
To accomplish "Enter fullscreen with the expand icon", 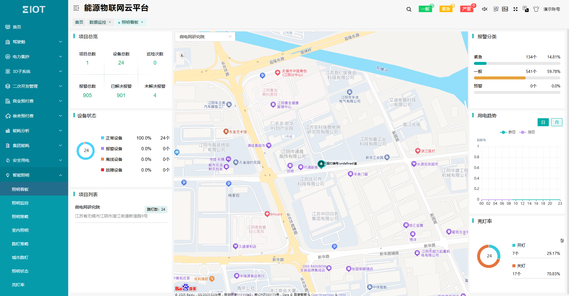I will 515,9.
